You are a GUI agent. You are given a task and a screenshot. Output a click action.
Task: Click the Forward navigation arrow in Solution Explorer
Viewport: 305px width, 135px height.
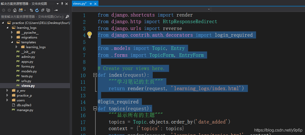(x=9, y=10)
